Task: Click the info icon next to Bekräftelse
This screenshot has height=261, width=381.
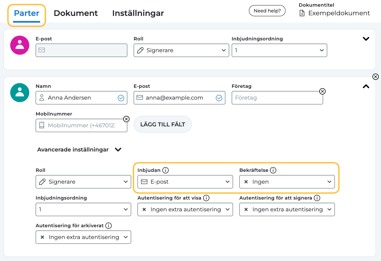Action: click(x=273, y=170)
